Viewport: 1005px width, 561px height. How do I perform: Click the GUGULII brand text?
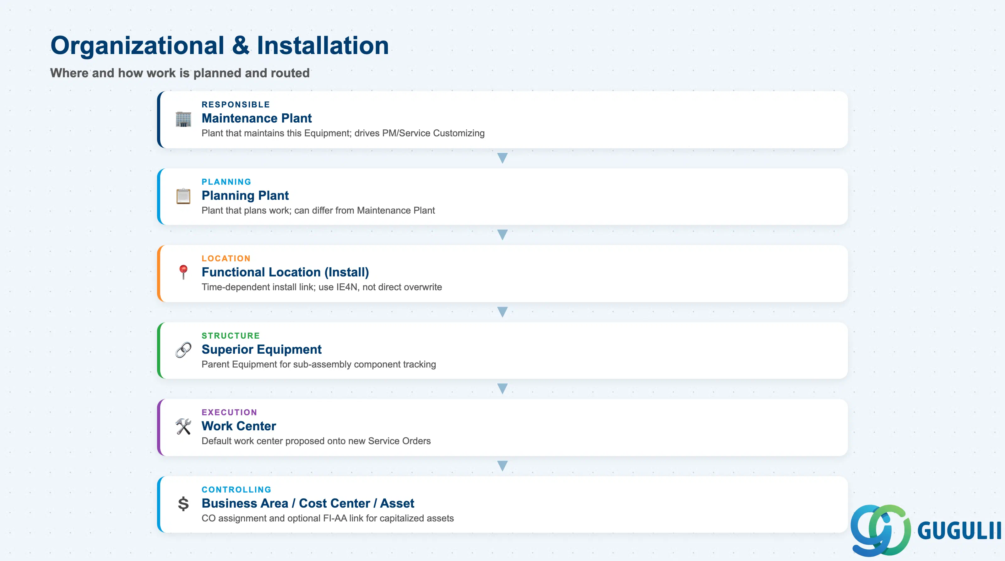(959, 531)
